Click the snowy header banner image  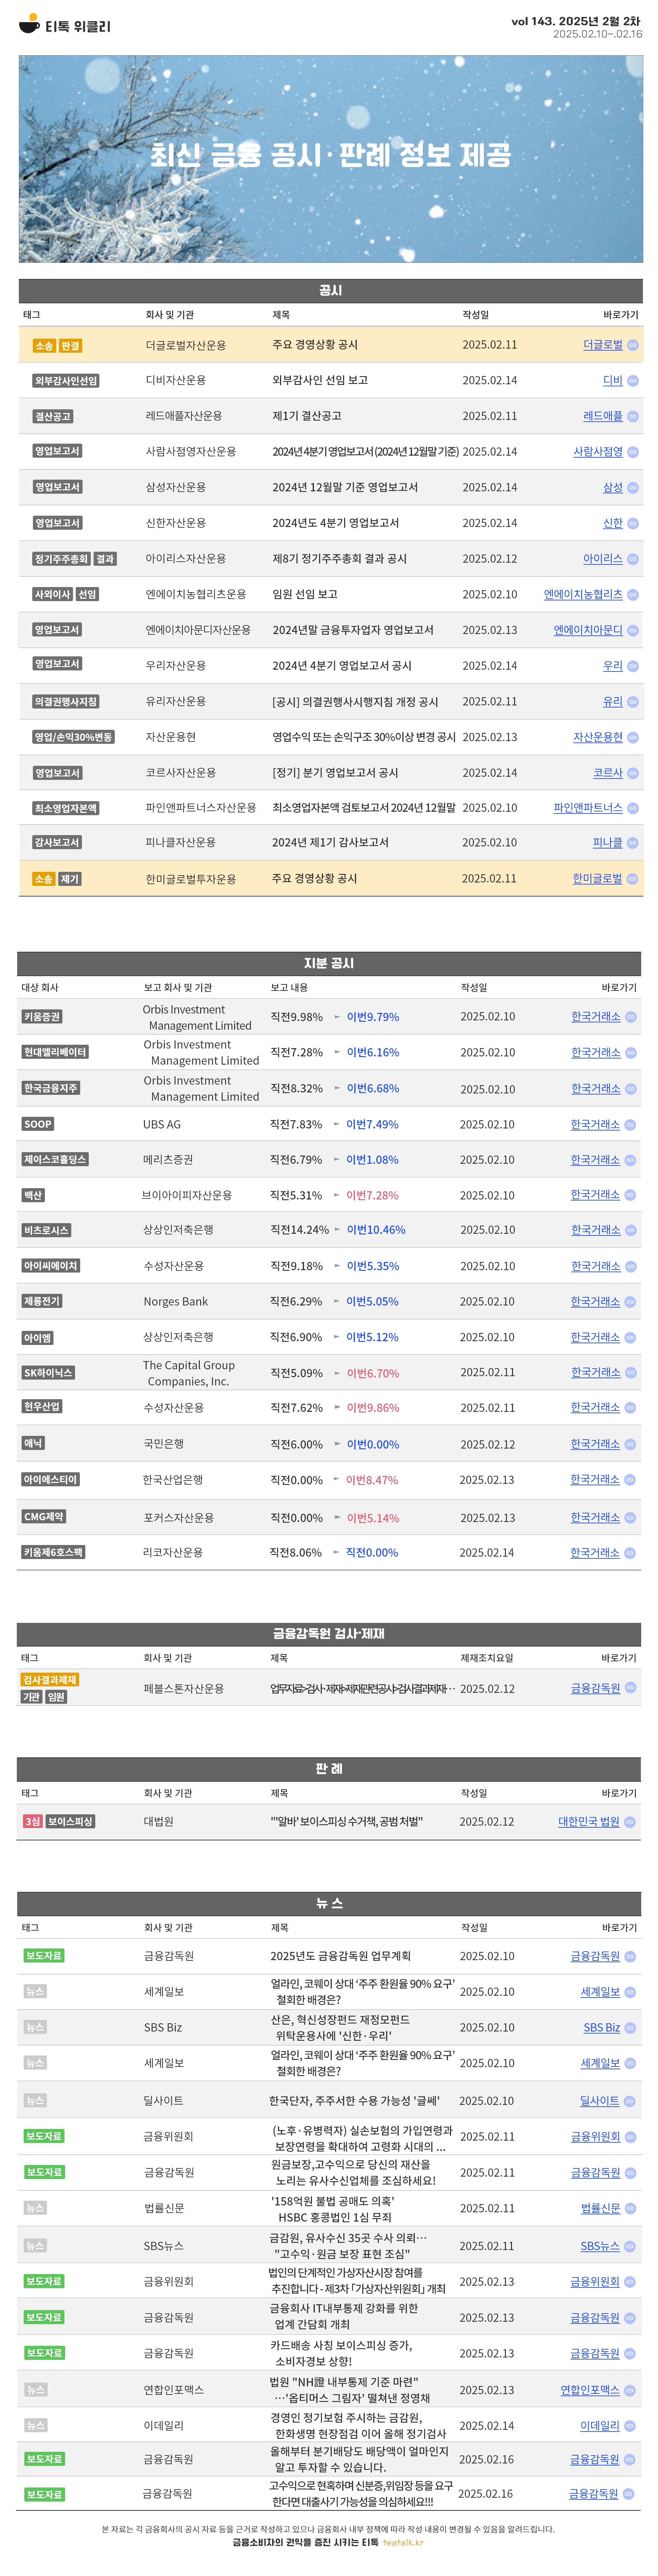click(330, 159)
